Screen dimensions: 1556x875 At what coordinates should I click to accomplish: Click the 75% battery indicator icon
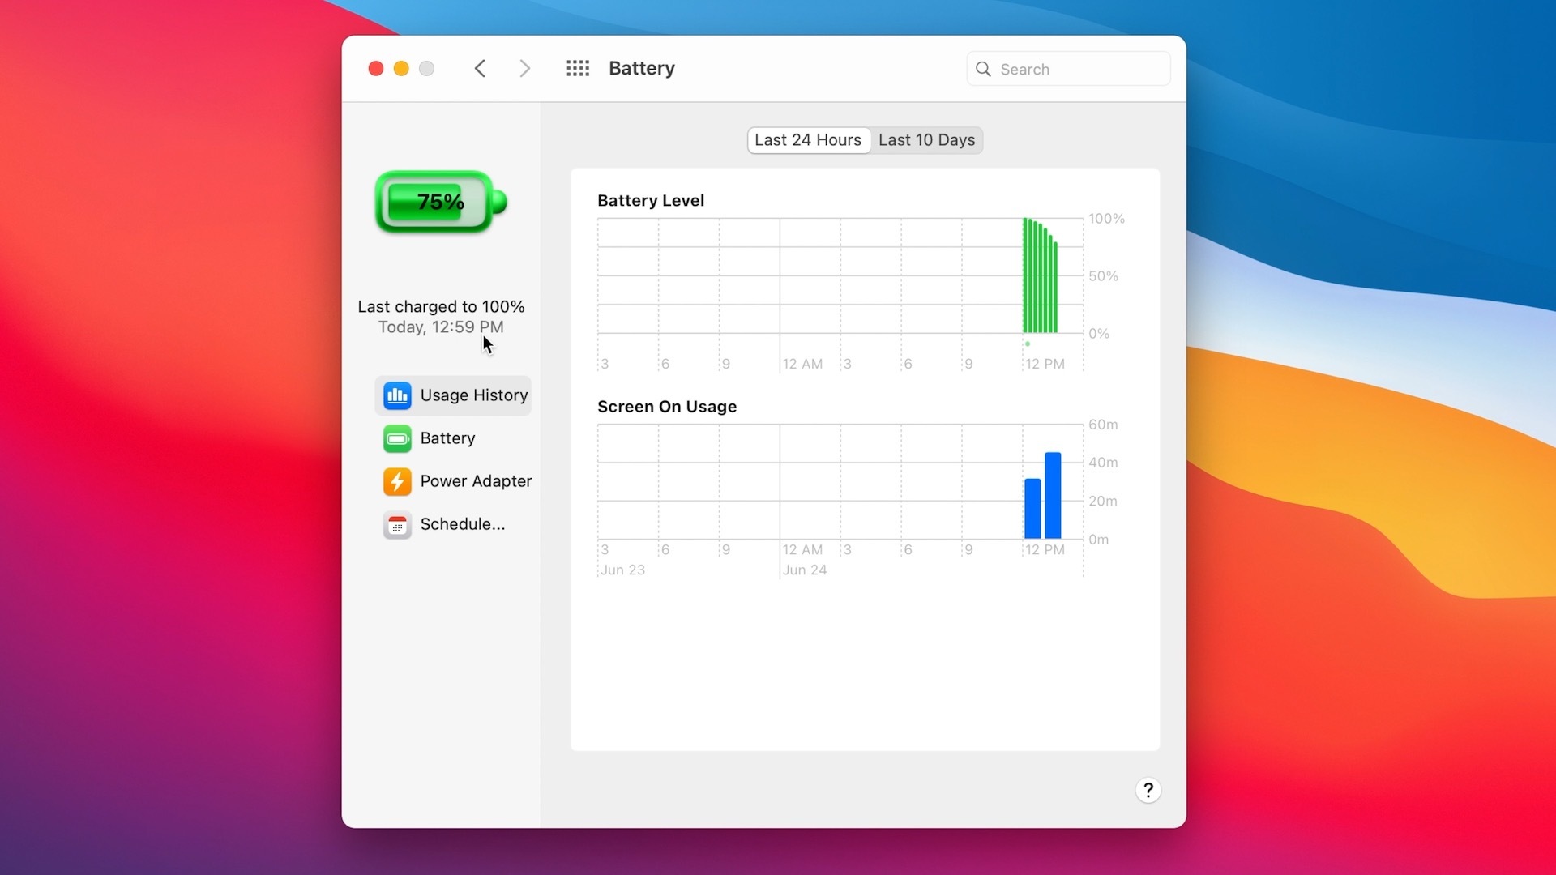[440, 201]
